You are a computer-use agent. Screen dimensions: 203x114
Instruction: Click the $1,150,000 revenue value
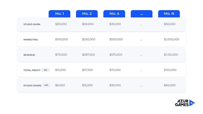coord(171,55)
